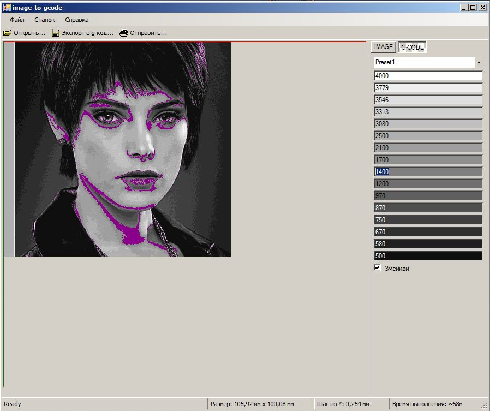Click the 750 dark level field
Image resolution: width=490 pixels, height=411 pixels.
tap(428, 220)
